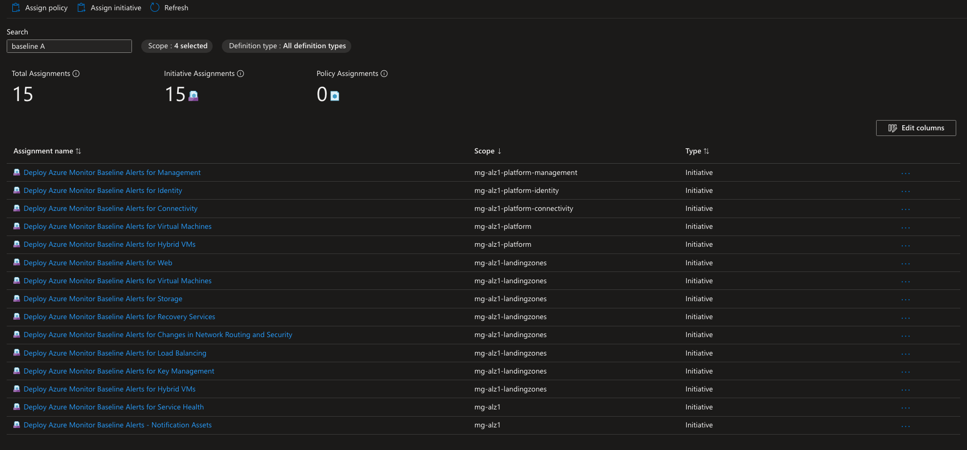This screenshot has height=450, width=967.
Task: Click the Assign policy icon
Action: click(x=16, y=8)
